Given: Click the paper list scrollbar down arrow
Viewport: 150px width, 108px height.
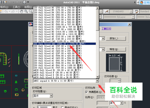Looking at the screenshot, I should [97, 77].
